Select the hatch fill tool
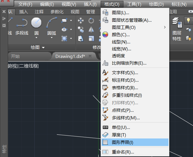The image size is (193, 157). point(64,39)
